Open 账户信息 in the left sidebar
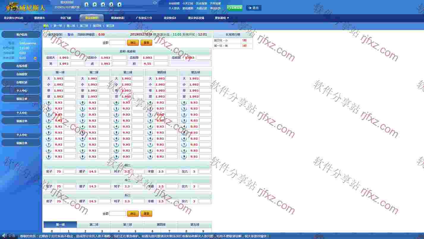The height and width of the screenshot is (239, 424). pyautogui.click(x=21, y=34)
